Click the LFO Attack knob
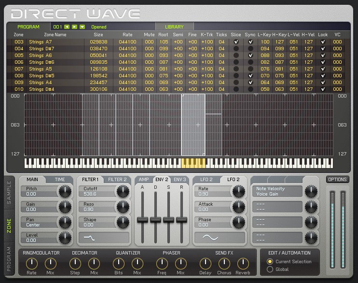The height and width of the screenshot is (283, 358). pyautogui.click(x=239, y=207)
